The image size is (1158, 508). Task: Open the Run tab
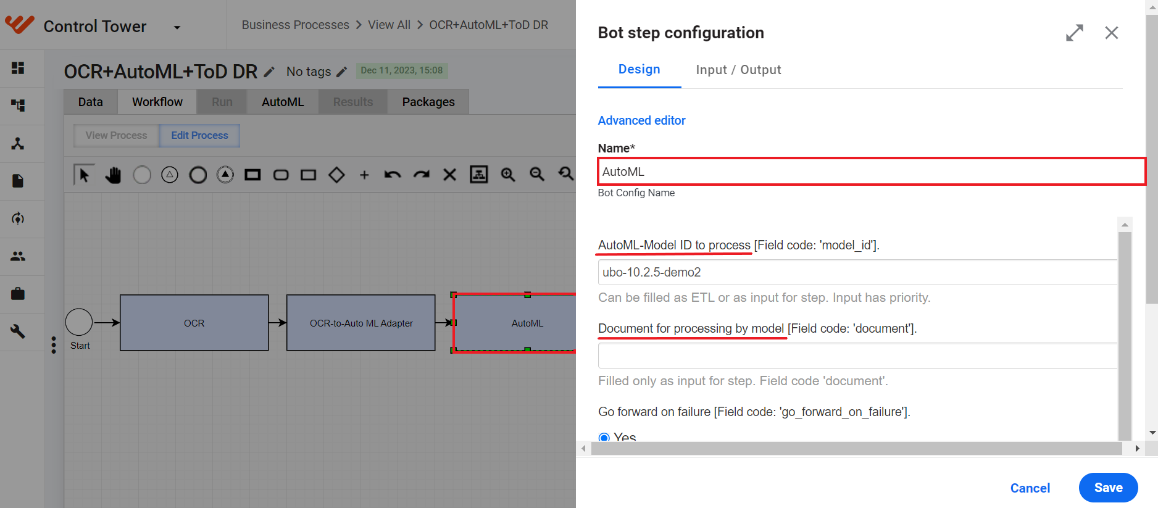(x=222, y=102)
